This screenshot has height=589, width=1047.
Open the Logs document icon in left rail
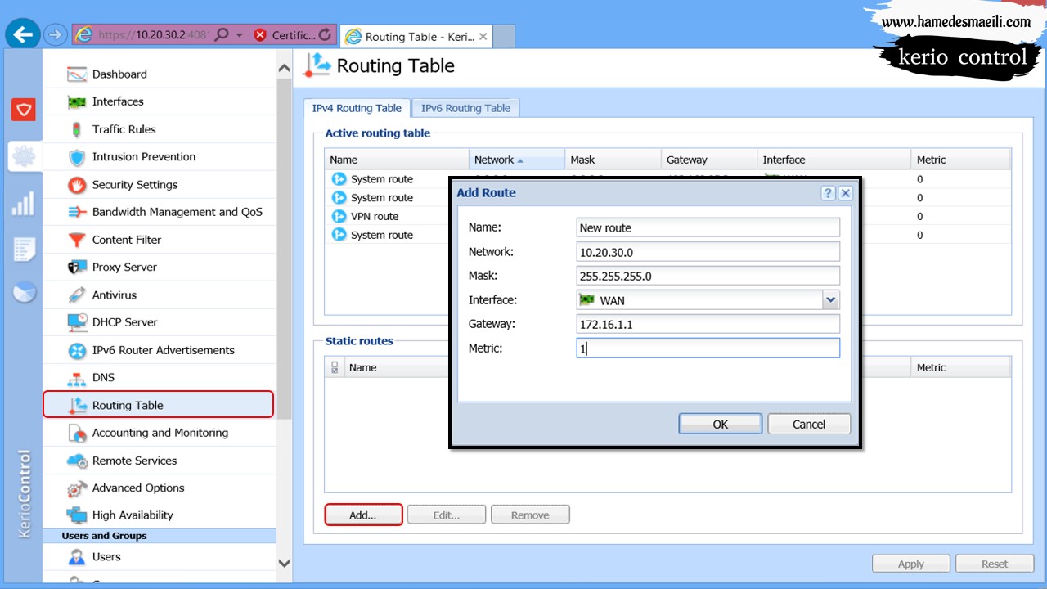(24, 250)
